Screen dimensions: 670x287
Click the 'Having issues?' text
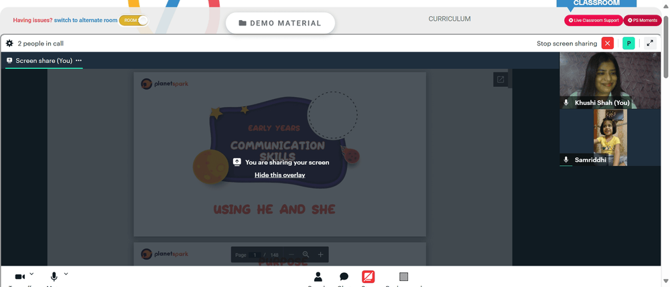pyautogui.click(x=33, y=20)
